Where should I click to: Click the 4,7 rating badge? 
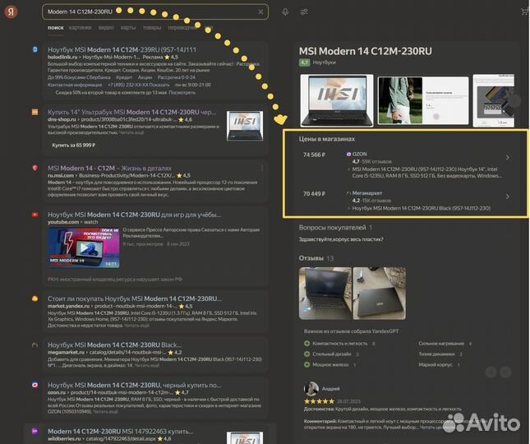click(304, 62)
